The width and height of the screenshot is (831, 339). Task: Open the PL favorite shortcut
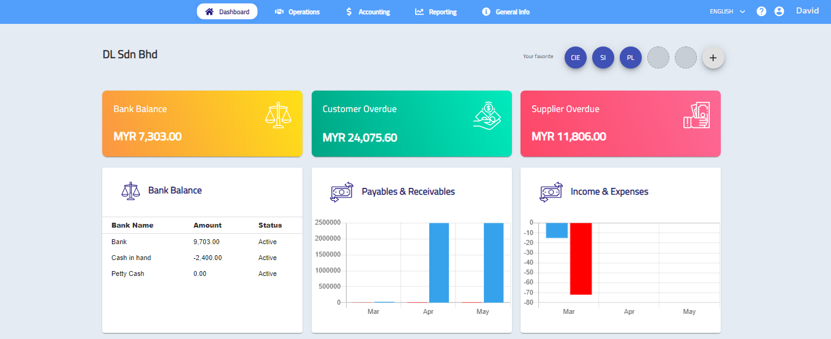point(631,58)
